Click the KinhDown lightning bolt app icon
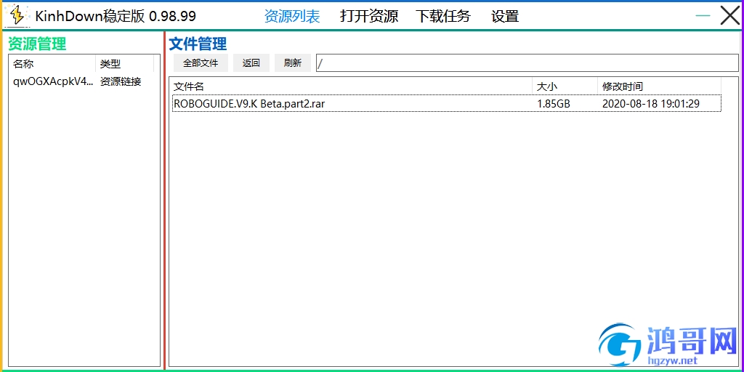Viewport: 744px width, 372px height. click(x=17, y=16)
